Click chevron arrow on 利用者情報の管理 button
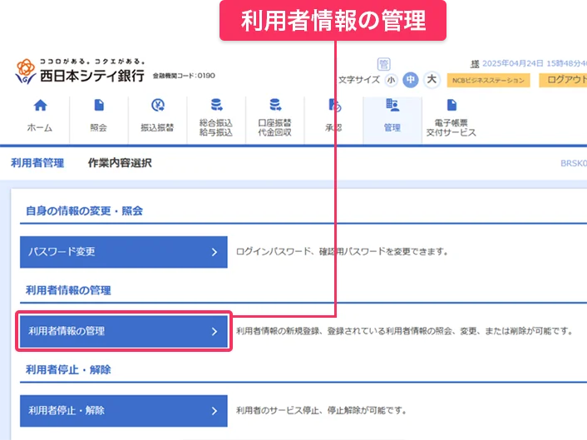This screenshot has height=440, width=587. [x=215, y=332]
